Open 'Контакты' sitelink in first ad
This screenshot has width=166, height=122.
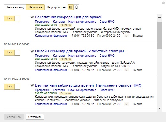pos(59,22)
